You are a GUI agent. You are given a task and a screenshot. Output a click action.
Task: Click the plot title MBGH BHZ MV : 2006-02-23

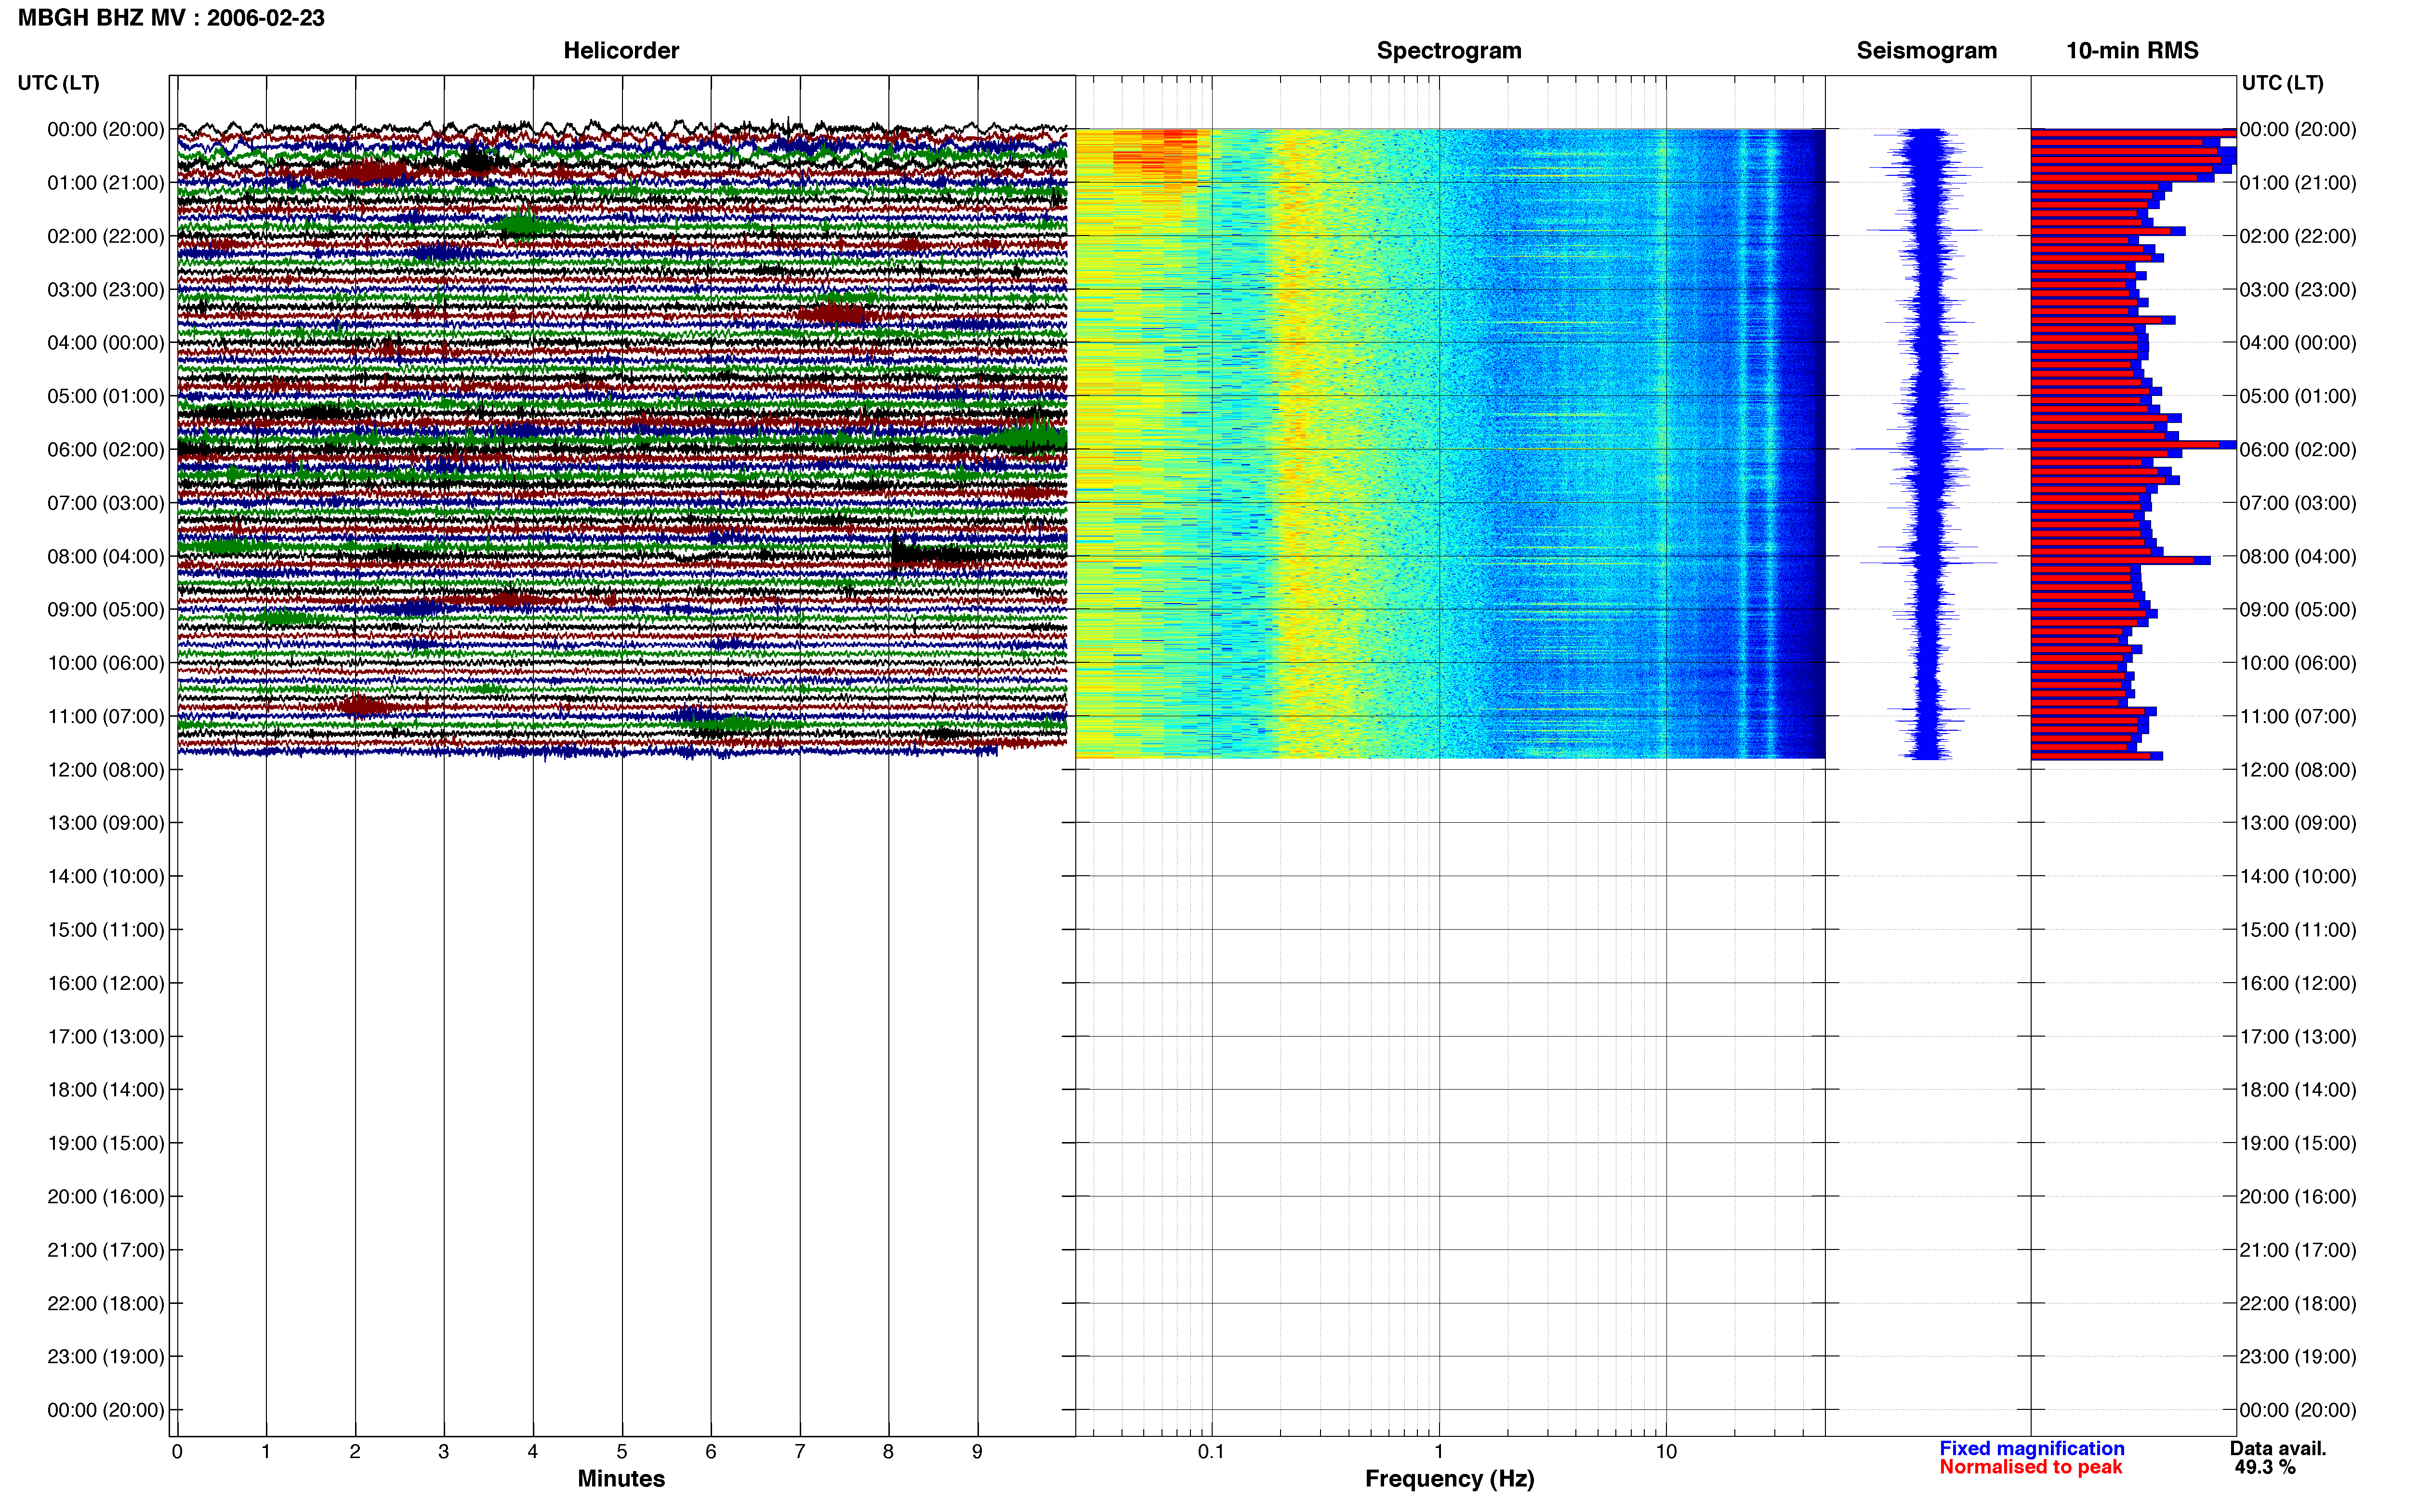(171, 18)
